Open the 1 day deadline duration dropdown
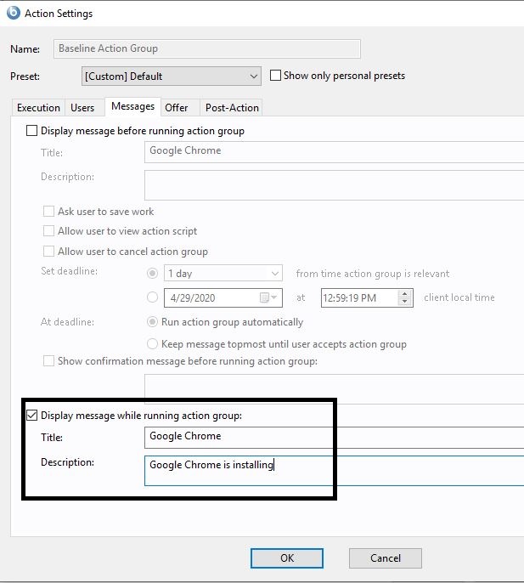524x583 pixels. coord(223,274)
